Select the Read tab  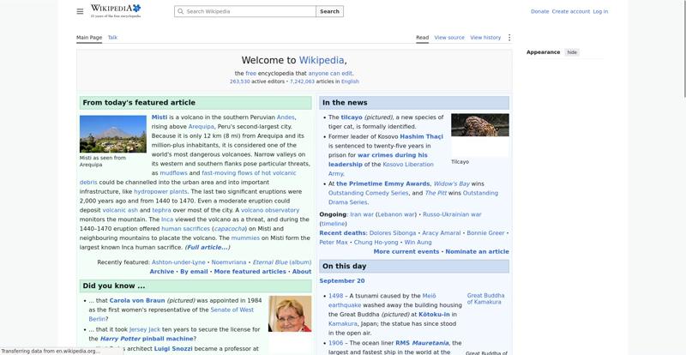(x=422, y=38)
